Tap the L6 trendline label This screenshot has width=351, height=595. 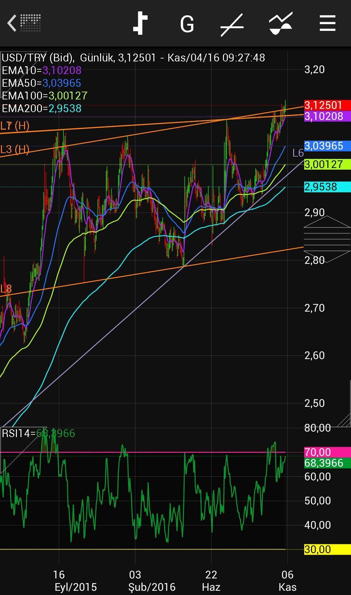coord(298,153)
